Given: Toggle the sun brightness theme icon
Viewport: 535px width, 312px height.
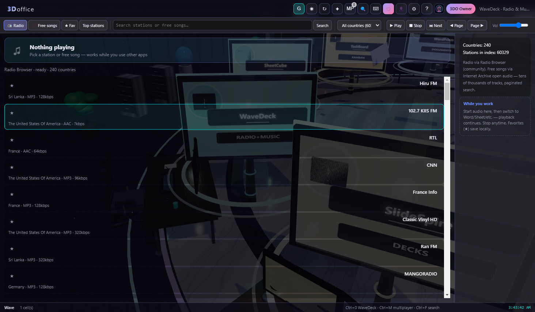Looking at the screenshot, I should point(312,9).
